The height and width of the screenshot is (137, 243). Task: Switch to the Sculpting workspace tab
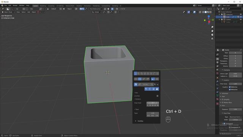click(x=51, y=6)
